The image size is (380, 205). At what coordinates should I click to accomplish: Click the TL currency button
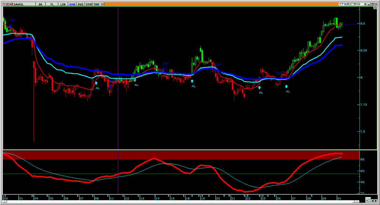click(52, 4)
